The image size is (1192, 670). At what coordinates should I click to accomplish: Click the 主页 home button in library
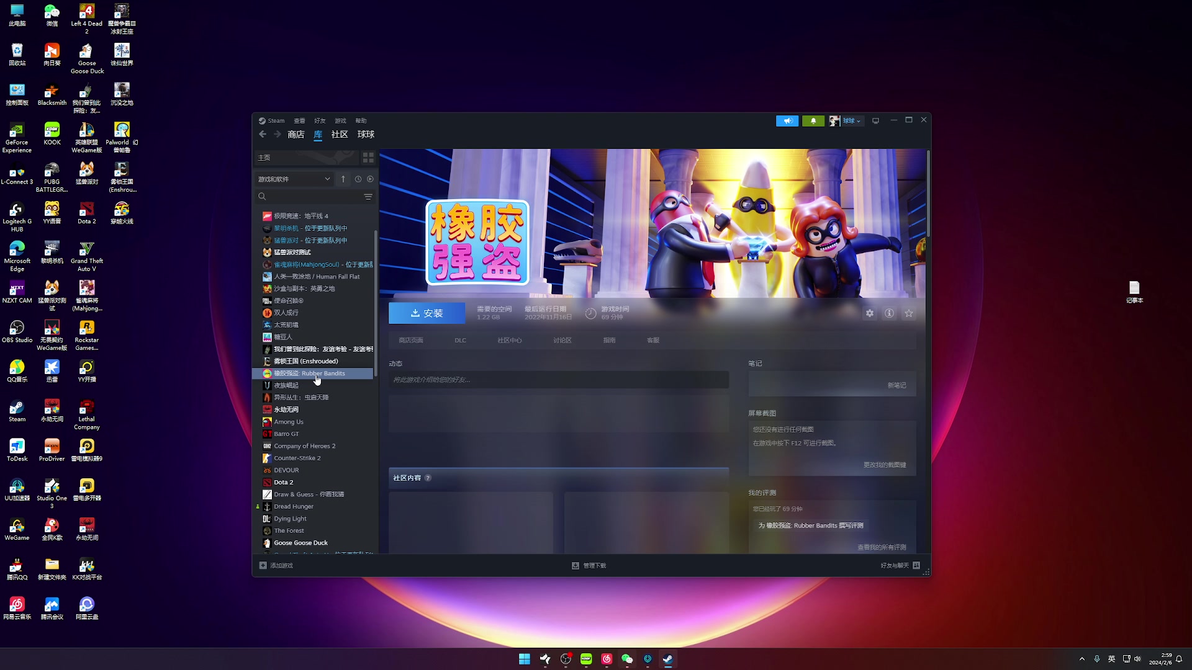[307, 158]
